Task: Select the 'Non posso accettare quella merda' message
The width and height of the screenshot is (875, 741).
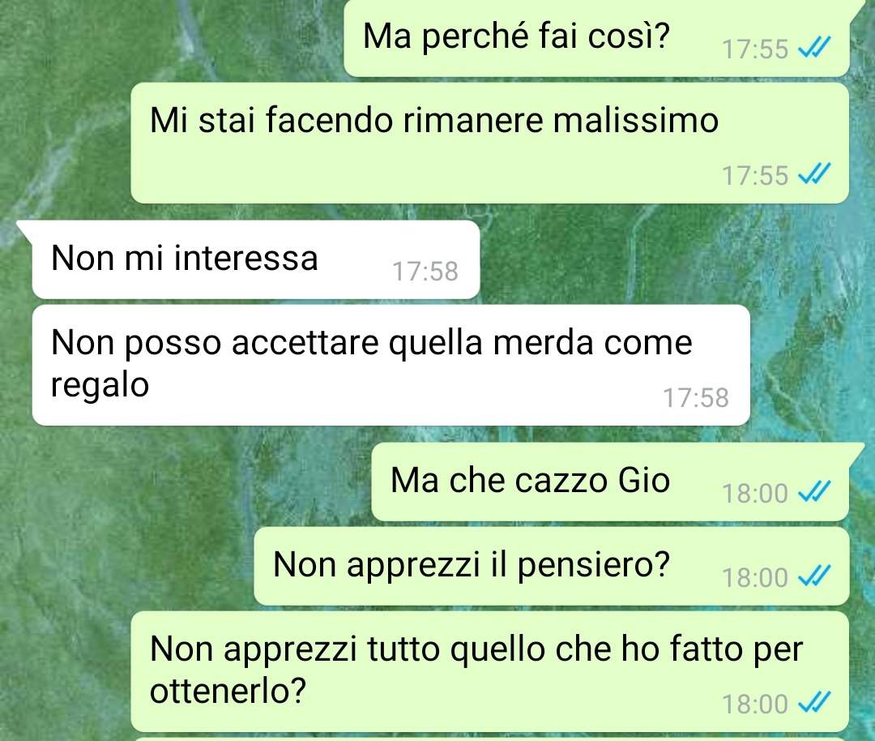Action: [x=391, y=365]
